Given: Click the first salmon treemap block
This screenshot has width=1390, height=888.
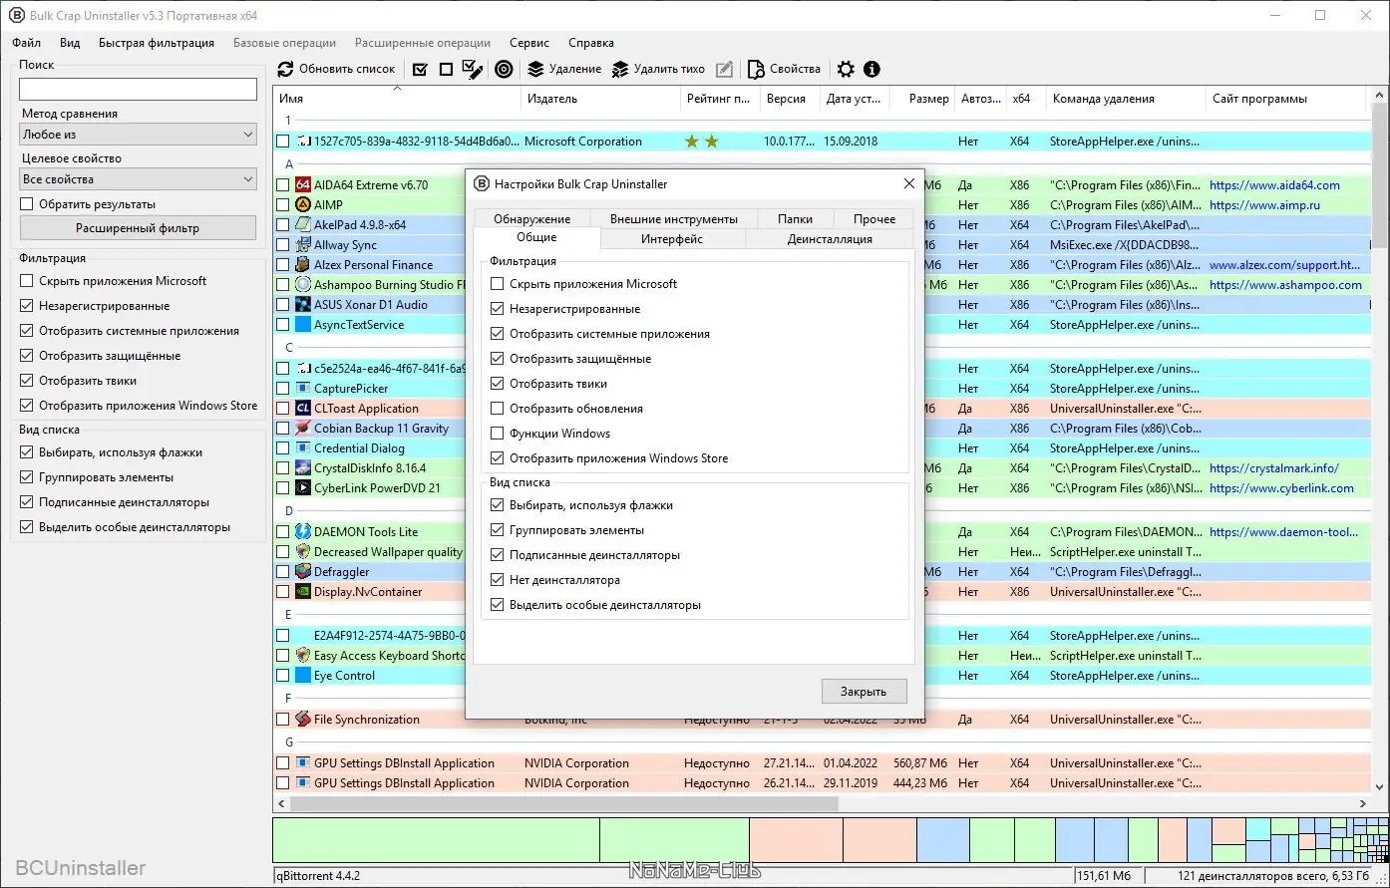Looking at the screenshot, I should pyautogui.click(x=796, y=840).
